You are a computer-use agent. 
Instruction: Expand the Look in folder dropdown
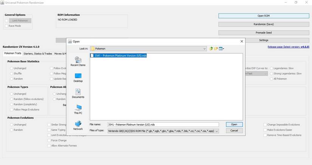tap(205, 49)
